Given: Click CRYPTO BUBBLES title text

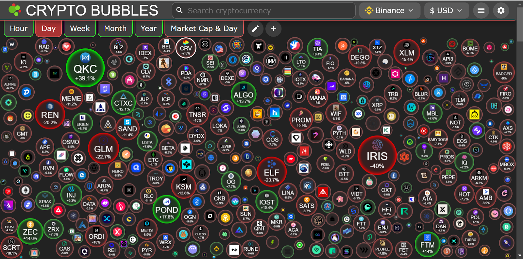Looking at the screenshot, I should click(x=92, y=10).
